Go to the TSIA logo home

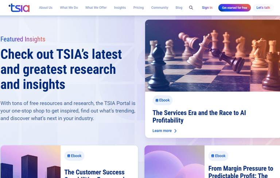pos(19,8)
